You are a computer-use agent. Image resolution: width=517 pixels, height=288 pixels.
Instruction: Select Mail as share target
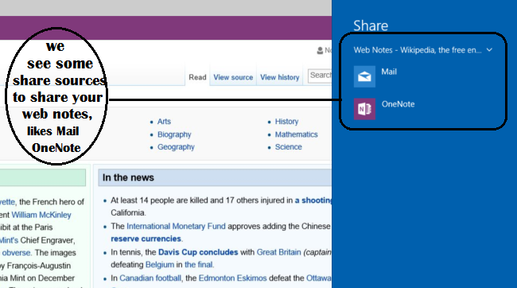click(389, 72)
